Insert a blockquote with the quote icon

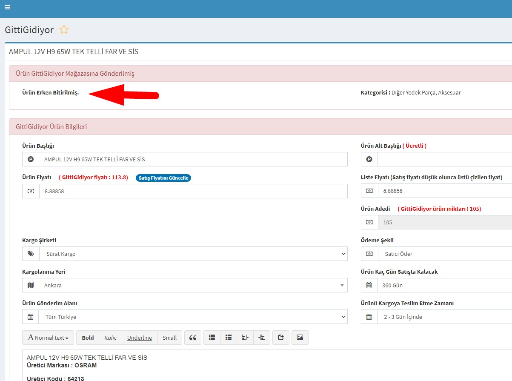pyautogui.click(x=192, y=338)
